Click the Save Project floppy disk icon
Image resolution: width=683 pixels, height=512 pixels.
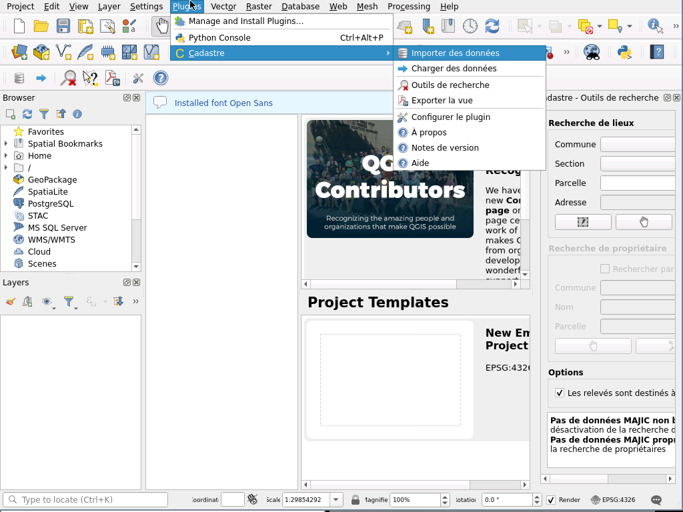pyautogui.click(x=63, y=27)
